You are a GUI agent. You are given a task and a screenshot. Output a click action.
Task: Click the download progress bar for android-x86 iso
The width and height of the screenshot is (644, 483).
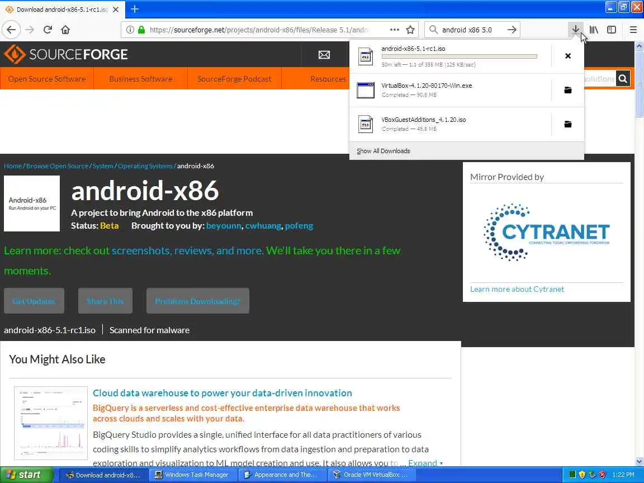pyautogui.click(x=459, y=56)
